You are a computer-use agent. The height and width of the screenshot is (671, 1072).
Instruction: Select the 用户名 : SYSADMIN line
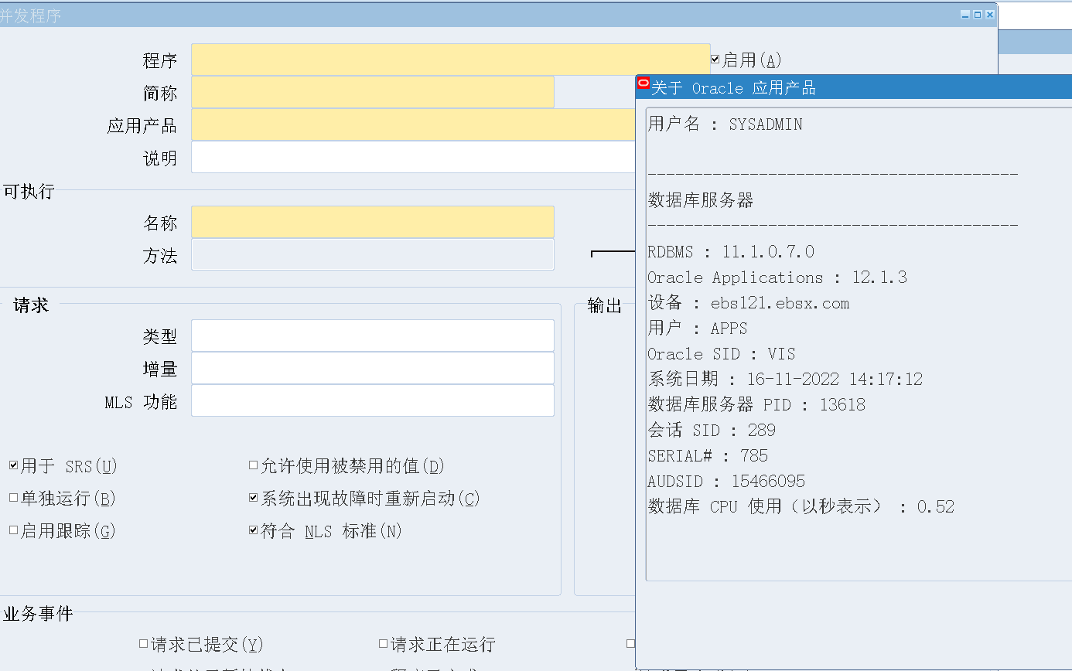pos(725,124)
